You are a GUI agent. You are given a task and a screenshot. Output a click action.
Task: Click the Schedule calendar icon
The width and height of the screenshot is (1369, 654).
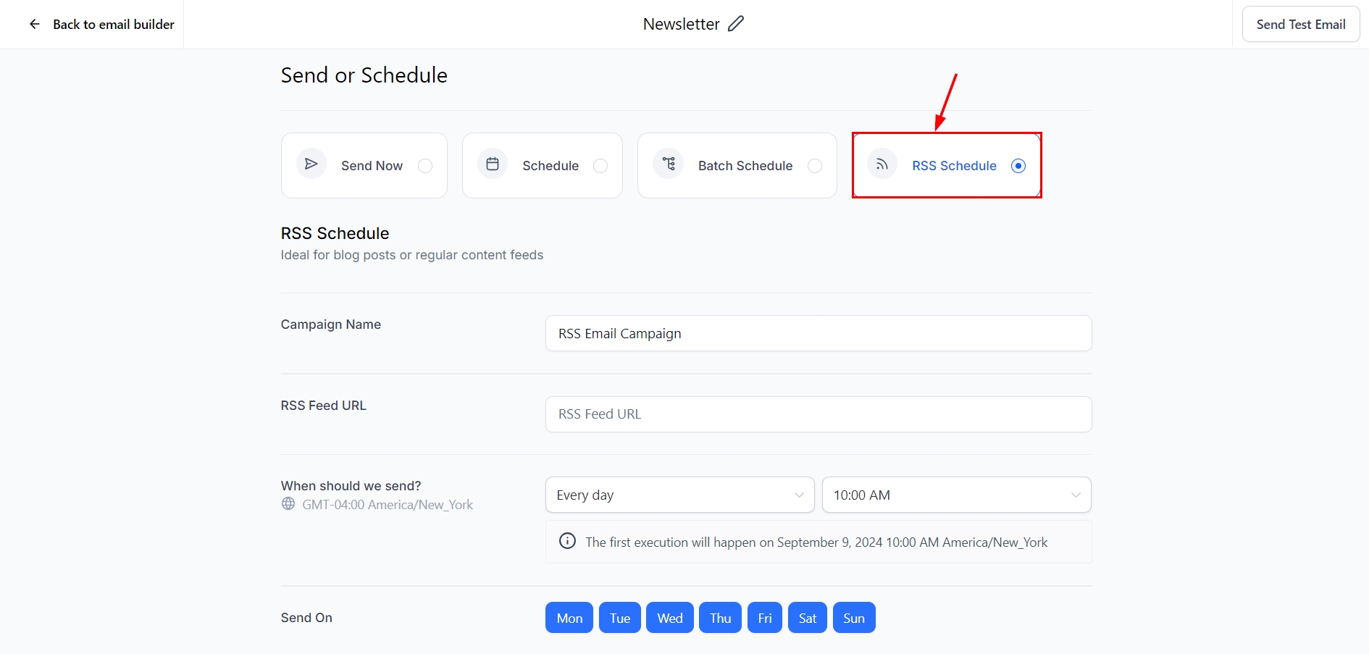point(493,164)
